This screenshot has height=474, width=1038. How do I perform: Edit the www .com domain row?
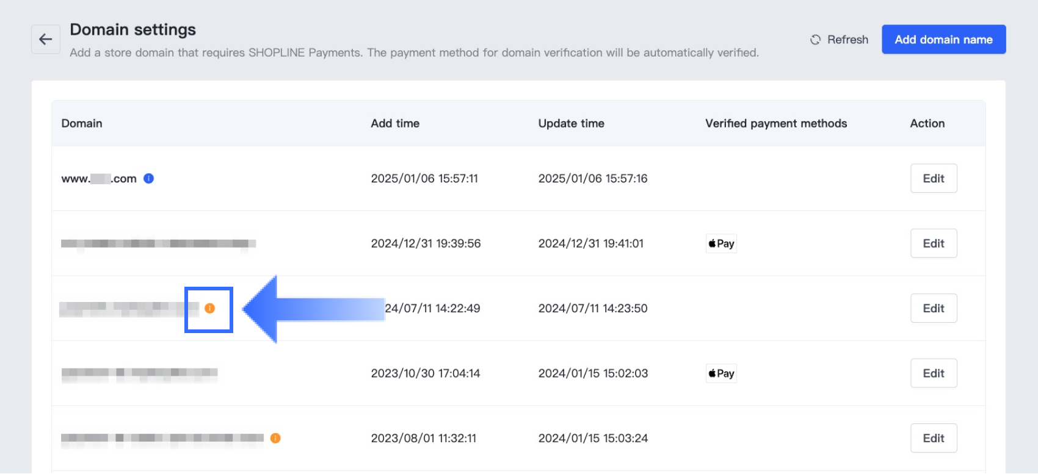click(x=933, y=178)
